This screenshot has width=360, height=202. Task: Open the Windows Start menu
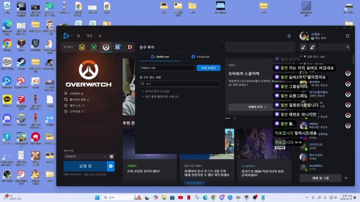(x=97, y=197)
